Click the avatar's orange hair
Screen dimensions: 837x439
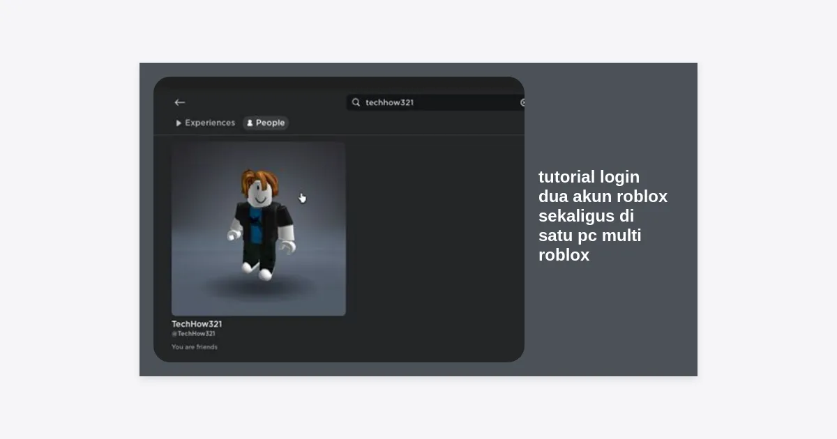tap(259, 178)
